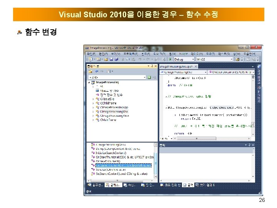This screenshot has width=277, height=208.
Task: Pin the output panel (auto hide)
Action: pyautogui.click(x=249, y=145)
